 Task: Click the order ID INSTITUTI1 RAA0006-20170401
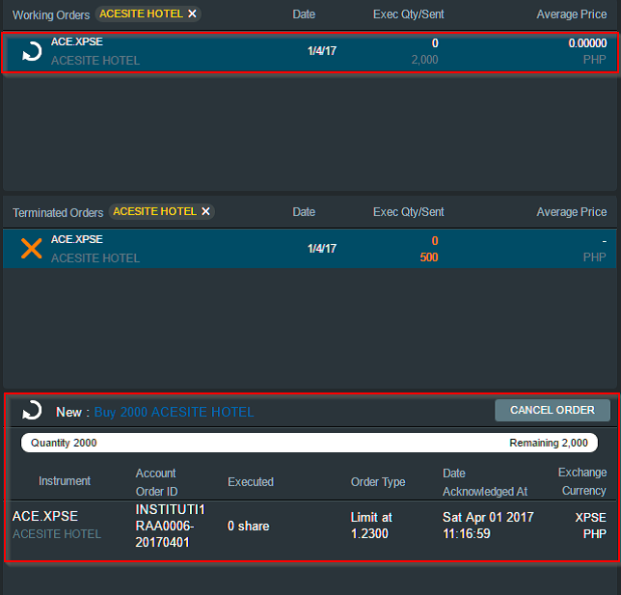(170, 526)
